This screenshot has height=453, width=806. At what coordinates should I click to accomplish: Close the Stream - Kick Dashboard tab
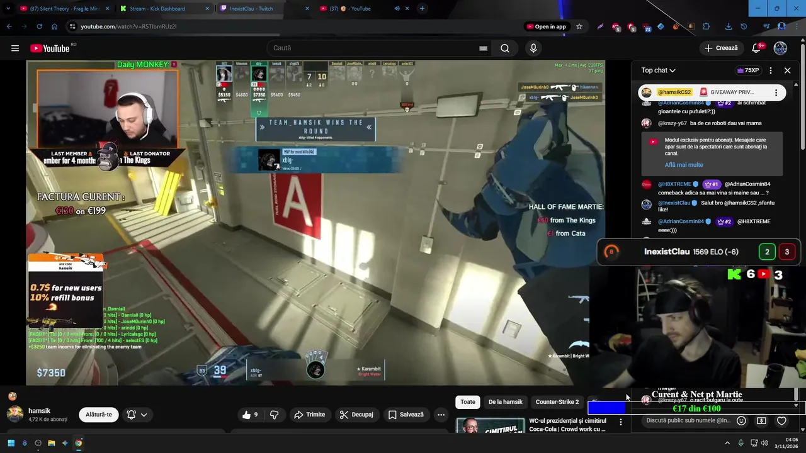click(207, 9)
